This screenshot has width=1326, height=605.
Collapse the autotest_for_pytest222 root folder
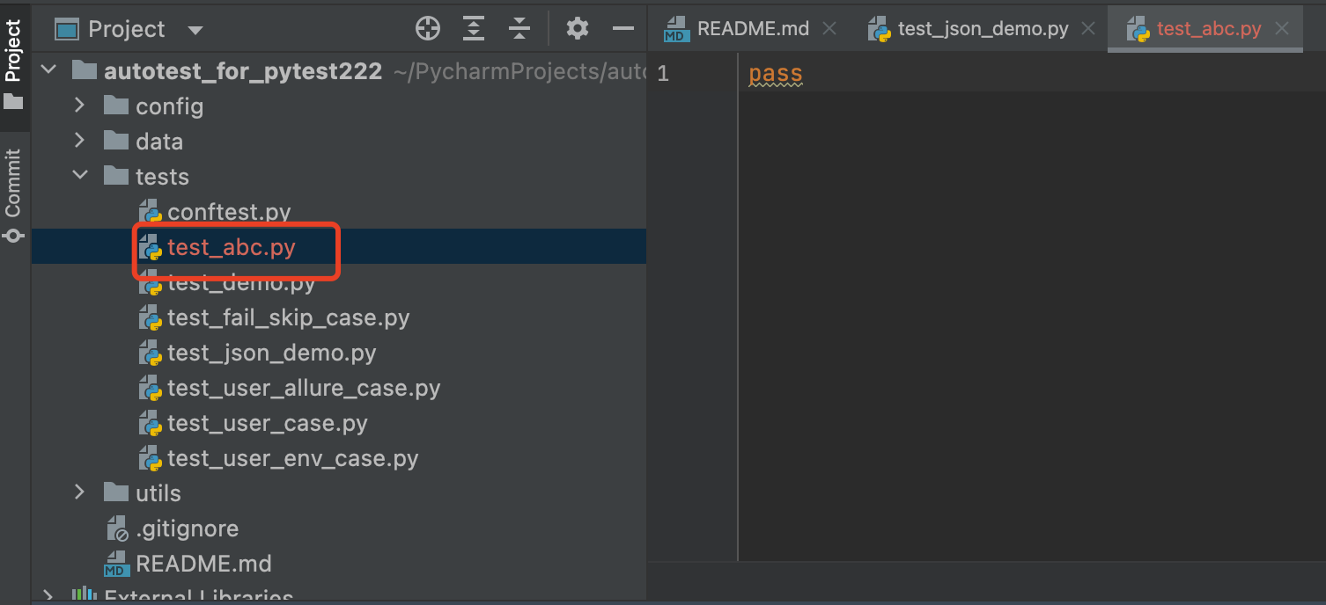pos(50,69)
